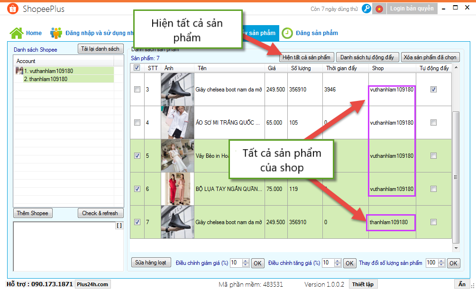Click the blue key license icon

[x=366, y=9]
